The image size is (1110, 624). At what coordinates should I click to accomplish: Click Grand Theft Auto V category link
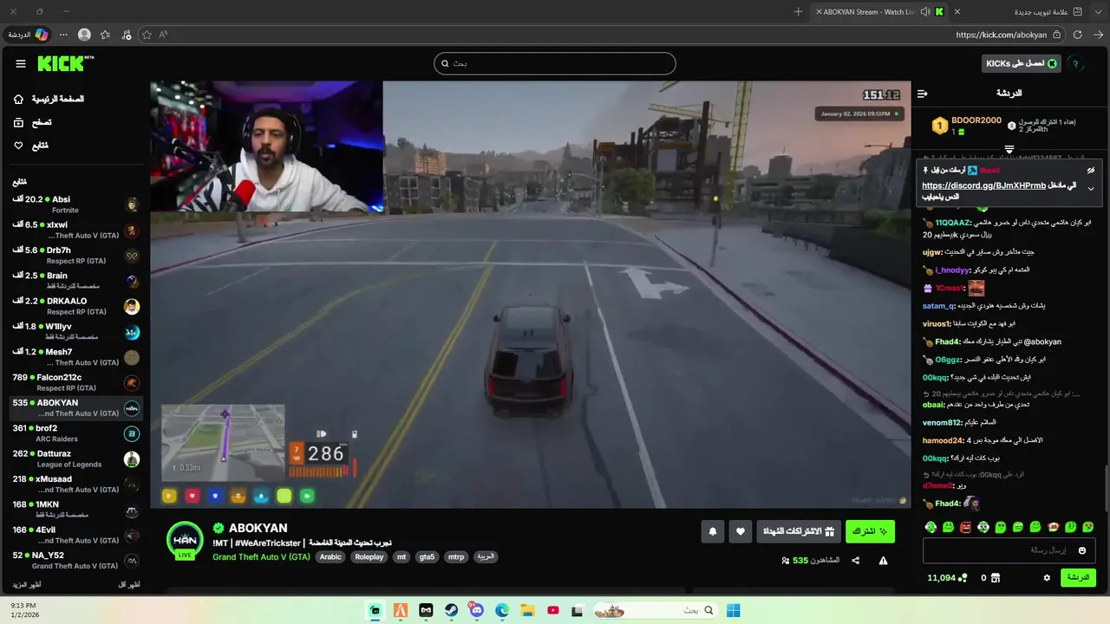coord(261,557)
